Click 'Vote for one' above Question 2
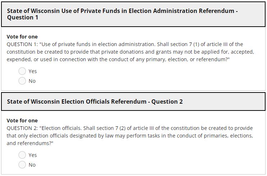Image resolution: width=267 pixels, height=176 pixels. pos(22,121)
